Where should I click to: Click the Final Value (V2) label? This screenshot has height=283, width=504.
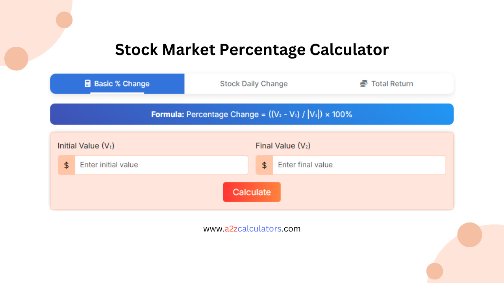[x=282, y=145]
